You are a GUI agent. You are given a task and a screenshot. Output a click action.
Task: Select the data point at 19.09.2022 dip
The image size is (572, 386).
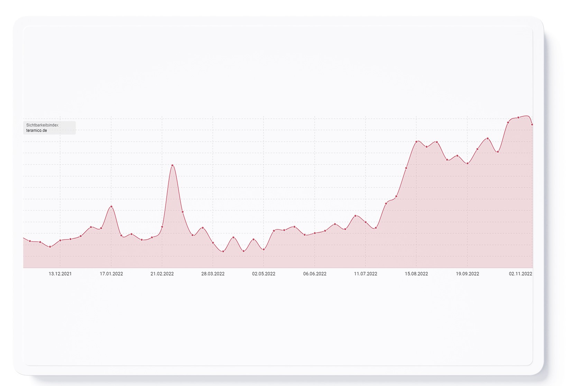(467, 163)
